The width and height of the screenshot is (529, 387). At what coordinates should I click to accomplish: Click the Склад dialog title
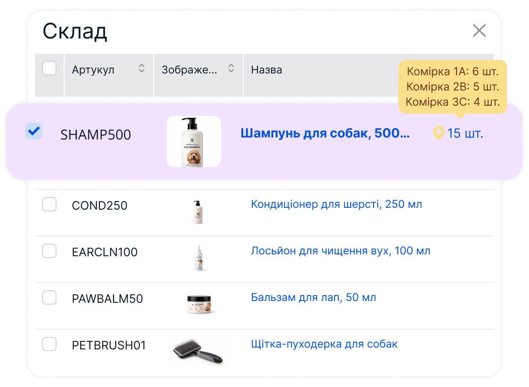tap(75, 31)
